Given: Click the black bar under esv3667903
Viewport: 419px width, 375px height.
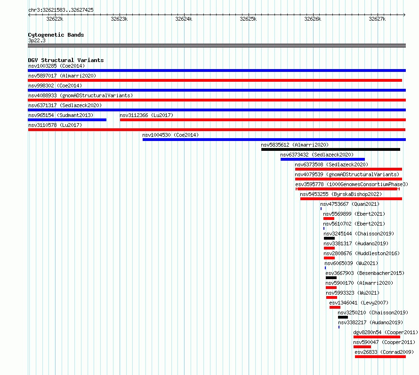Looking at the screenshot, I should (331, 278).
